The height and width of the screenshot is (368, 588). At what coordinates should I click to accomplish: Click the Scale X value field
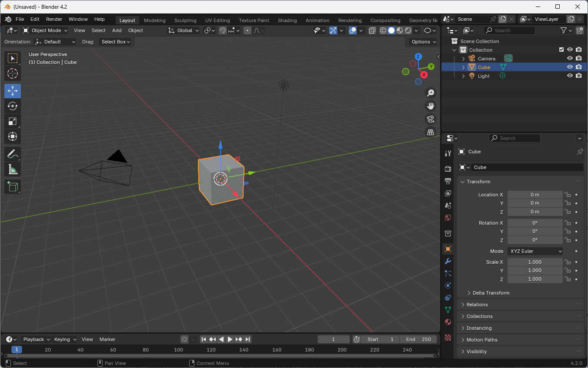(535, 262)
